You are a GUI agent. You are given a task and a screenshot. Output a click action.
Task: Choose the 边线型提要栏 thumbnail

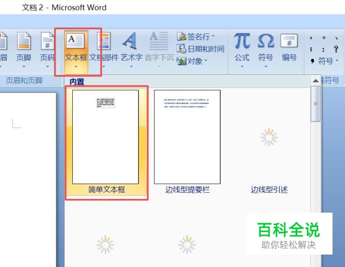pos(187,137)
